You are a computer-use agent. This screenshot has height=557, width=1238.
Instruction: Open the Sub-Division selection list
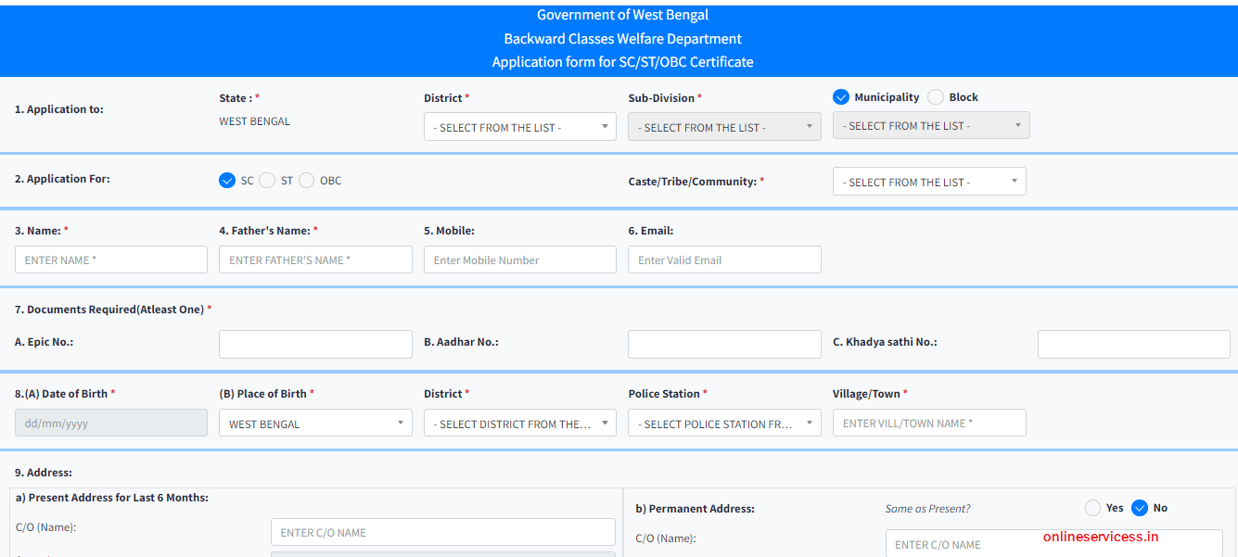(x=724, y=125)
